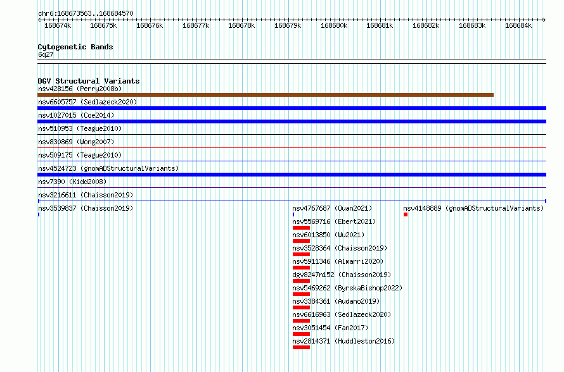Viewport: 564px width, 372px height.
Task: Open nsv7390 (Kidd2008) variant label
Action: [72, 182]
